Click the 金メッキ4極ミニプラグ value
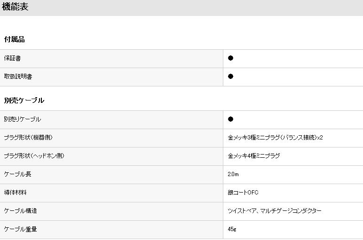The height and width of the screenshot is (240, 363). point(254,156)
